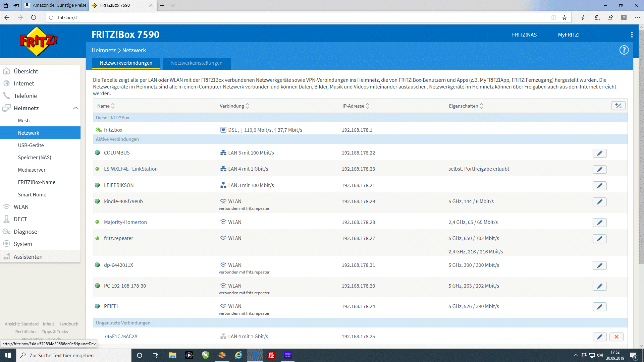Open the Windows Start menu

[x=8, y=355]
